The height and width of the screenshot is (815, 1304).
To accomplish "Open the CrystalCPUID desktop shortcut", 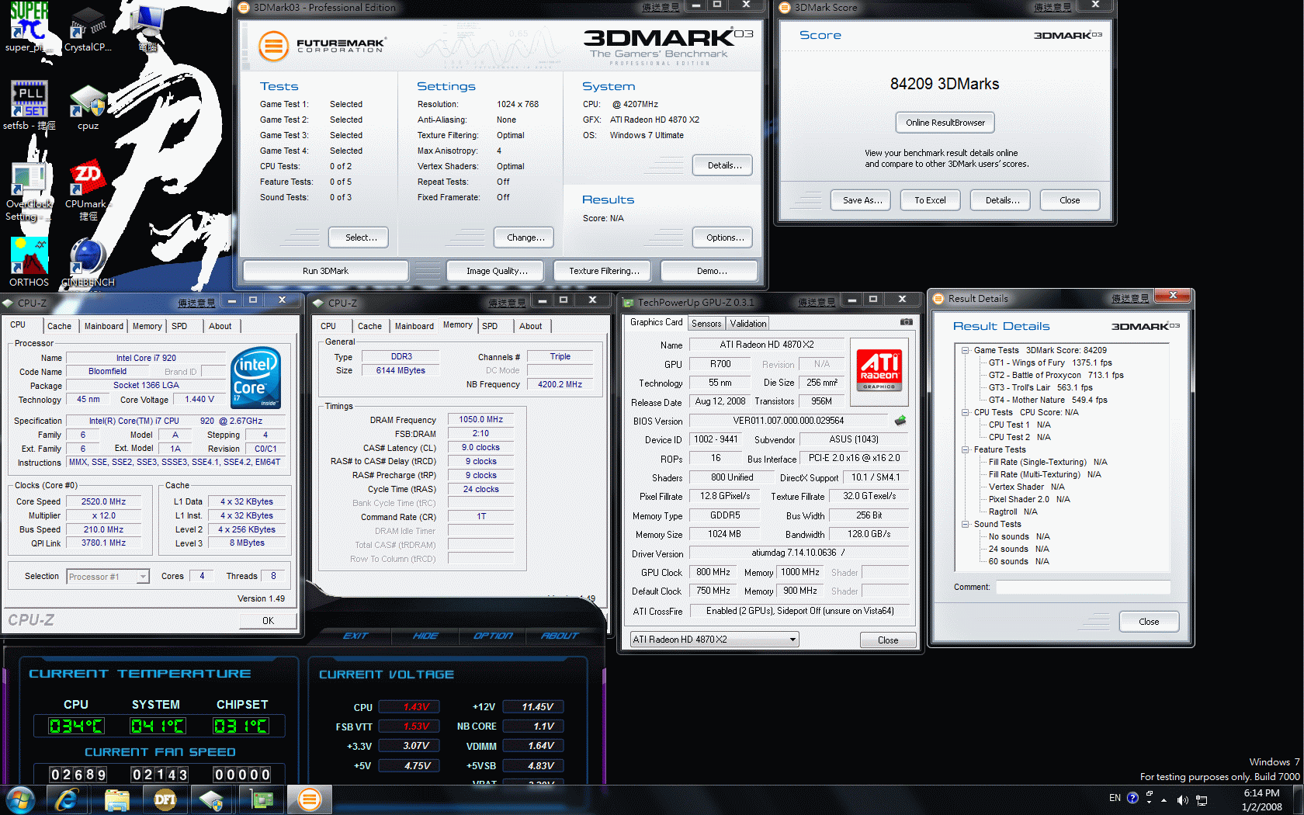I will [x=88, y=27].
